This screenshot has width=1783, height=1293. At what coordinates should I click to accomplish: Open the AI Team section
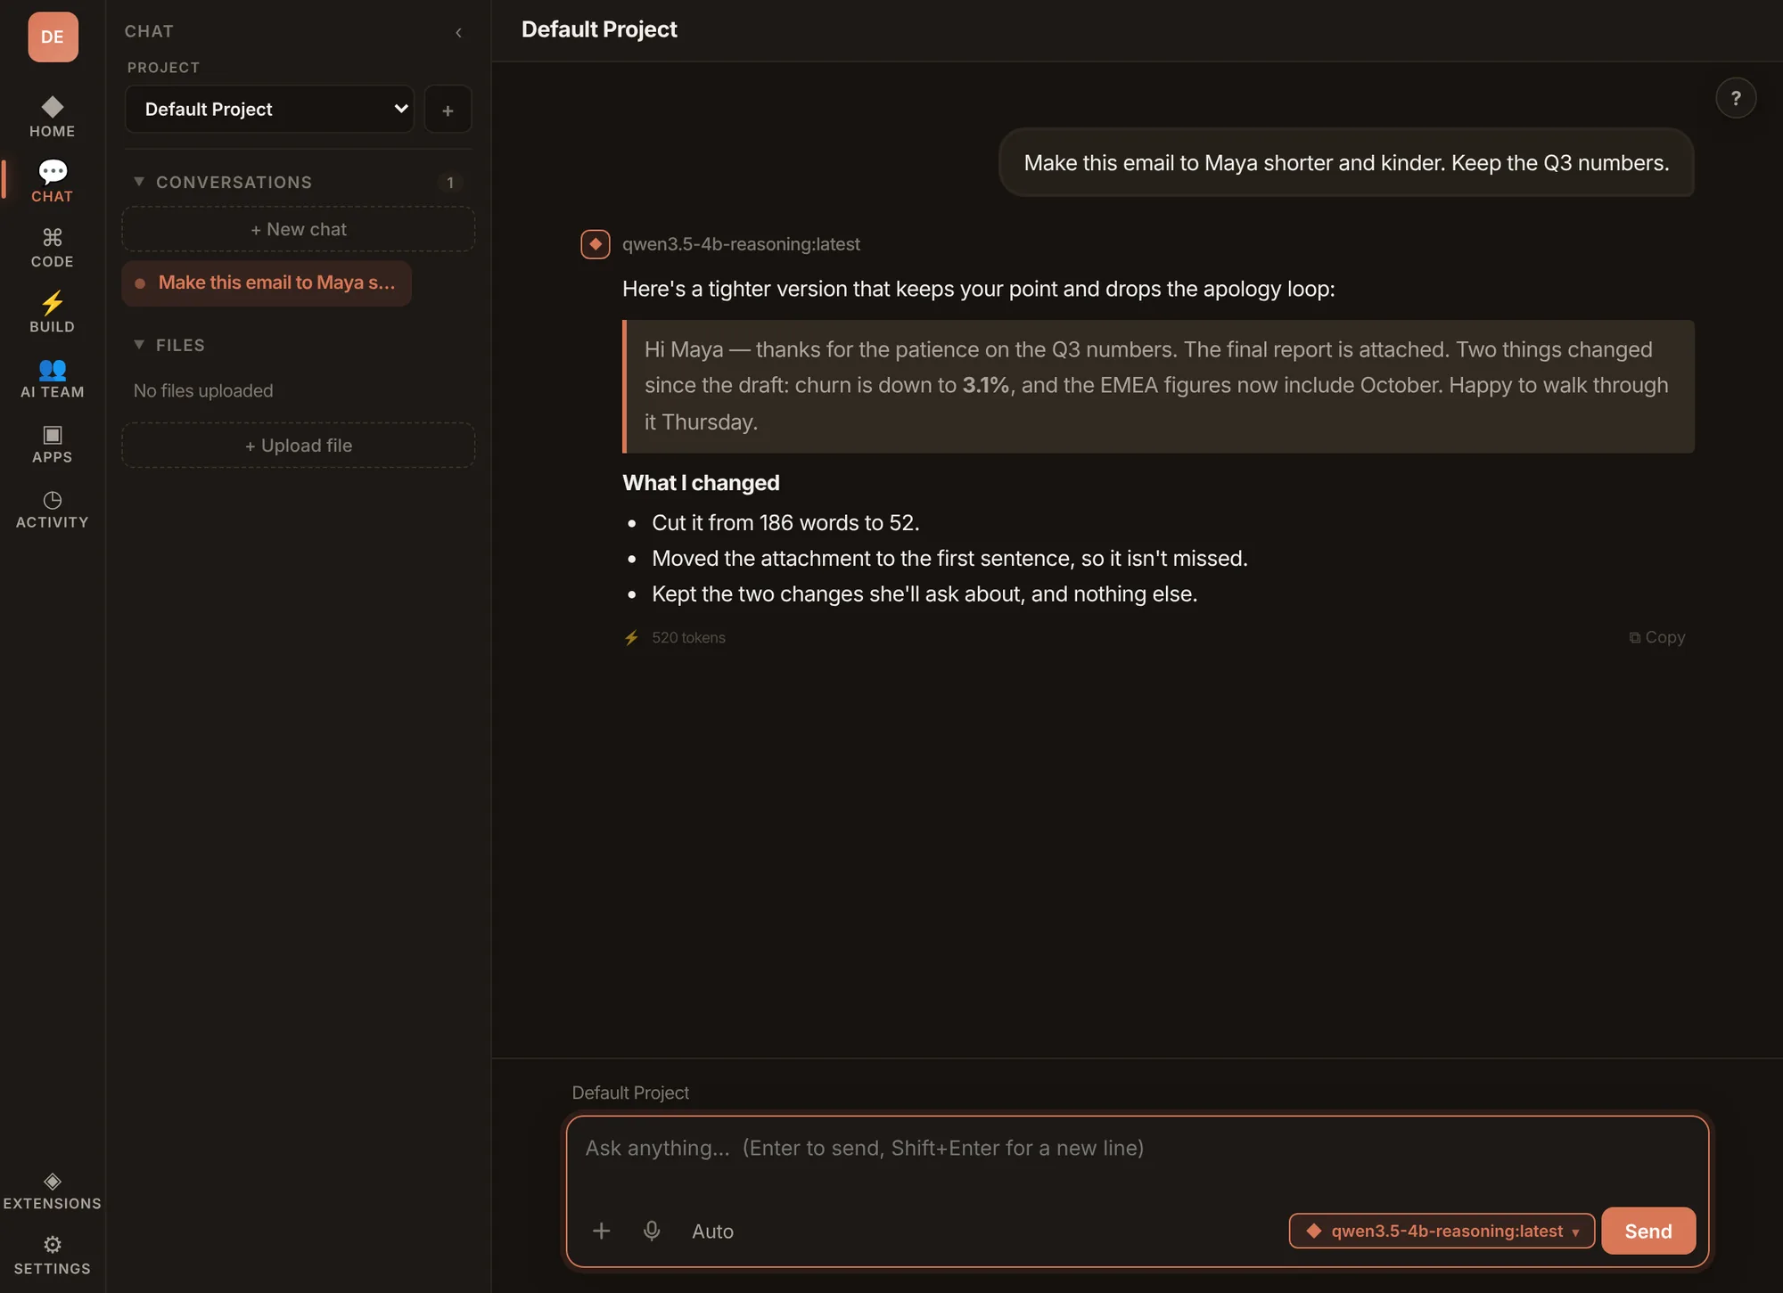(52, 377)
